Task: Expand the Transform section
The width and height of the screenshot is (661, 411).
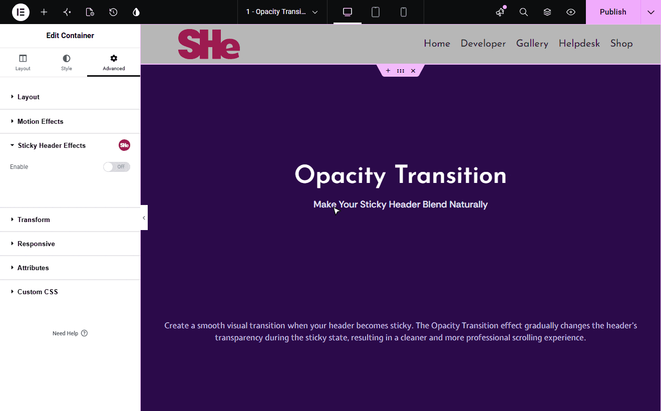Action: [70, 220]
